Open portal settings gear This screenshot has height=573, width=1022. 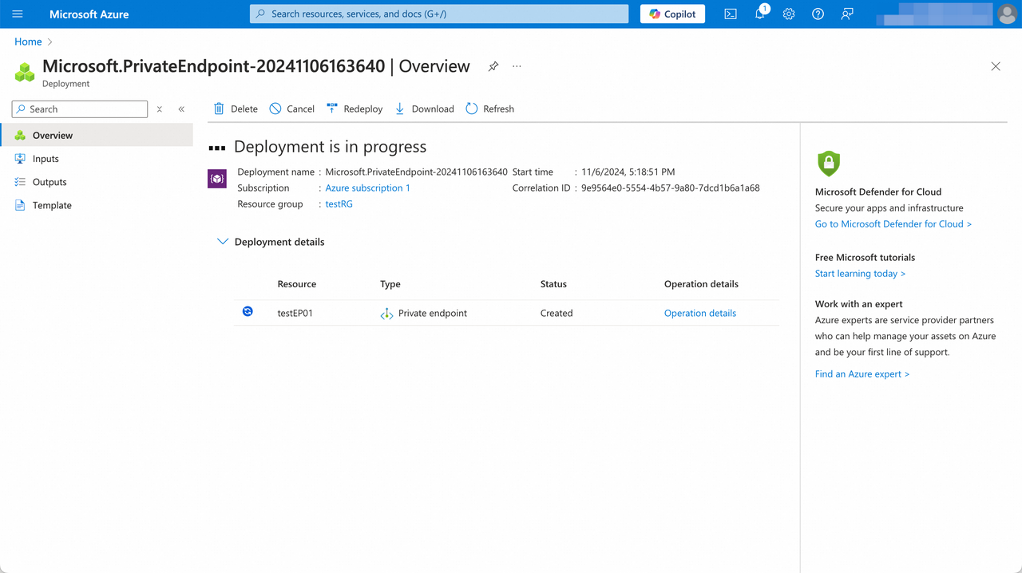[x=788, y=14]
